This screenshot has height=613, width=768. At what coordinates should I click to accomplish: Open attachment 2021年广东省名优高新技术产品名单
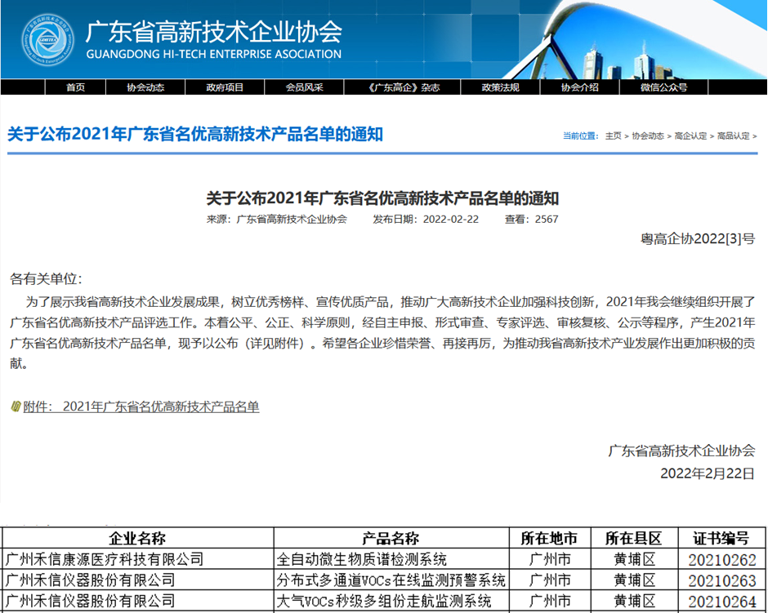point(160,406)
